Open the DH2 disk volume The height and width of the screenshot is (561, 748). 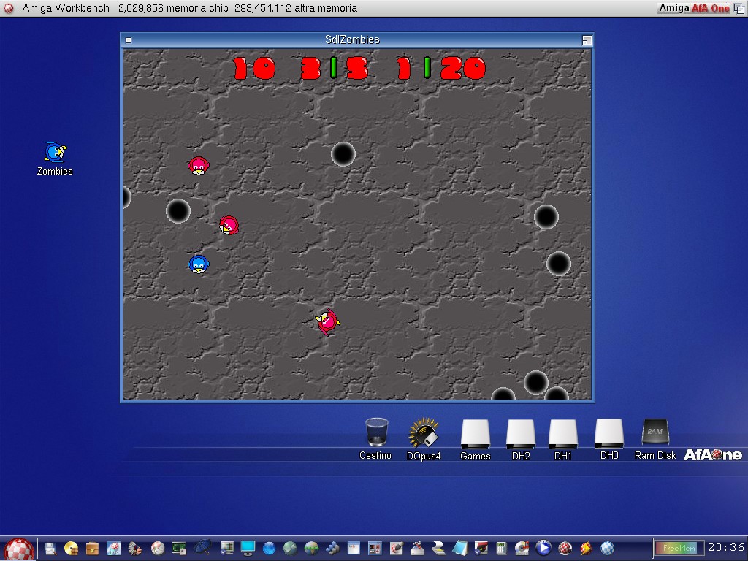521,434
